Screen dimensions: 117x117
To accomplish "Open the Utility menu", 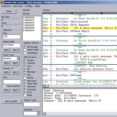I will pyautogui.click(x=37, y=6).
